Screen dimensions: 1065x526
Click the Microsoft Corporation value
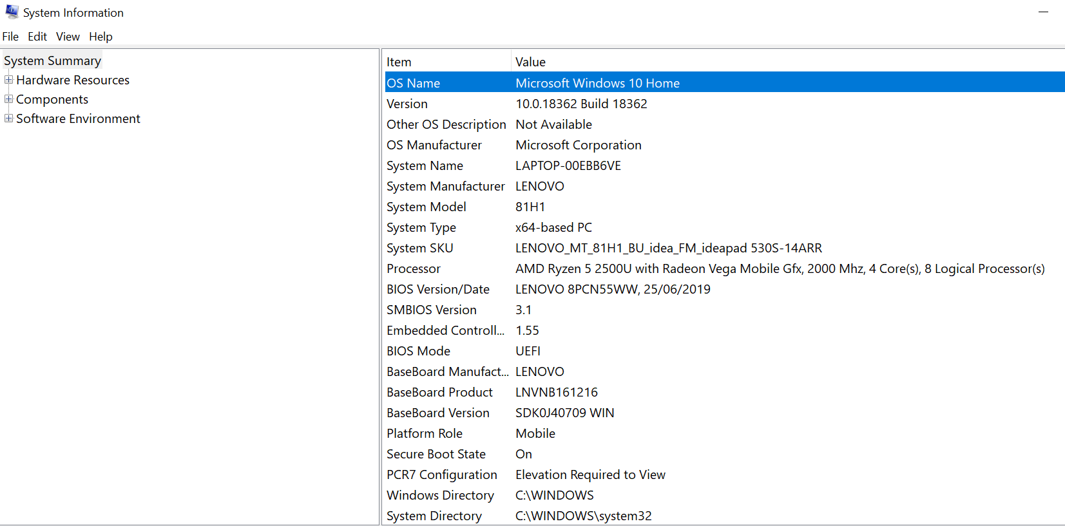pos(579,145)
